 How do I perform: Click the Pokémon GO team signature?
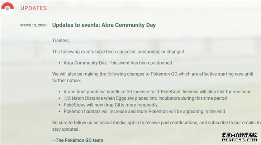point(78,140)
